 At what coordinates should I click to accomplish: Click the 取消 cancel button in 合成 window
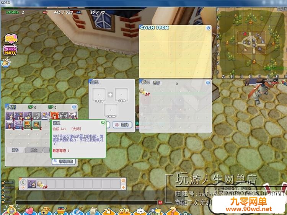[x=122, y=125]
